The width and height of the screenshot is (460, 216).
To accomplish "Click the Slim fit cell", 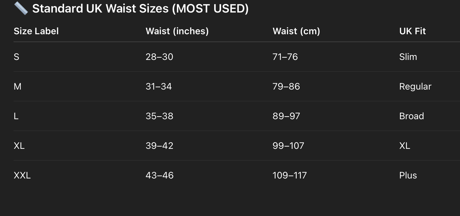I will coord(408,57).
